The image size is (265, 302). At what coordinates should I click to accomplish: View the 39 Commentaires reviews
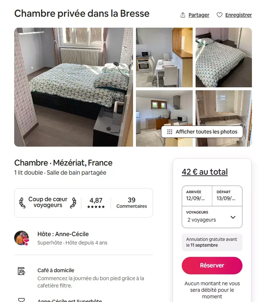point(132,203)
